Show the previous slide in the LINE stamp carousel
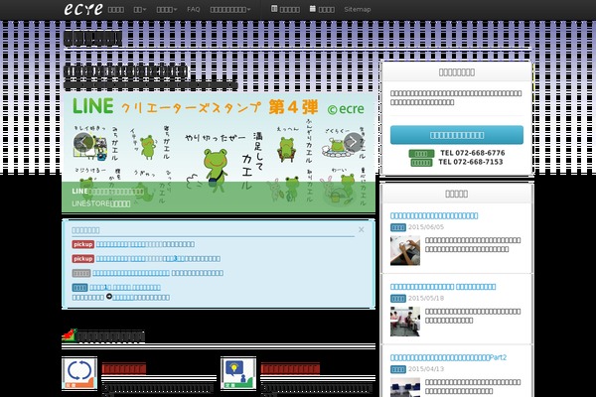The height and width of the screenshot is (397, 596). click(x=83, y=143)
